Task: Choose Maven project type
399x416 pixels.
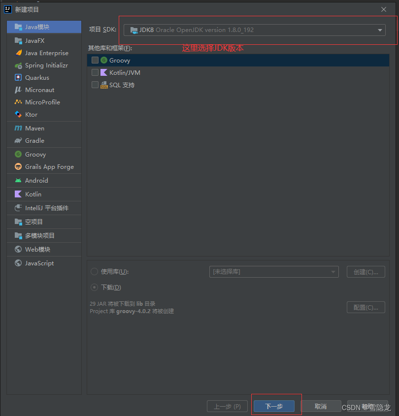Action: pyautogui.click(x=44, y=128)
